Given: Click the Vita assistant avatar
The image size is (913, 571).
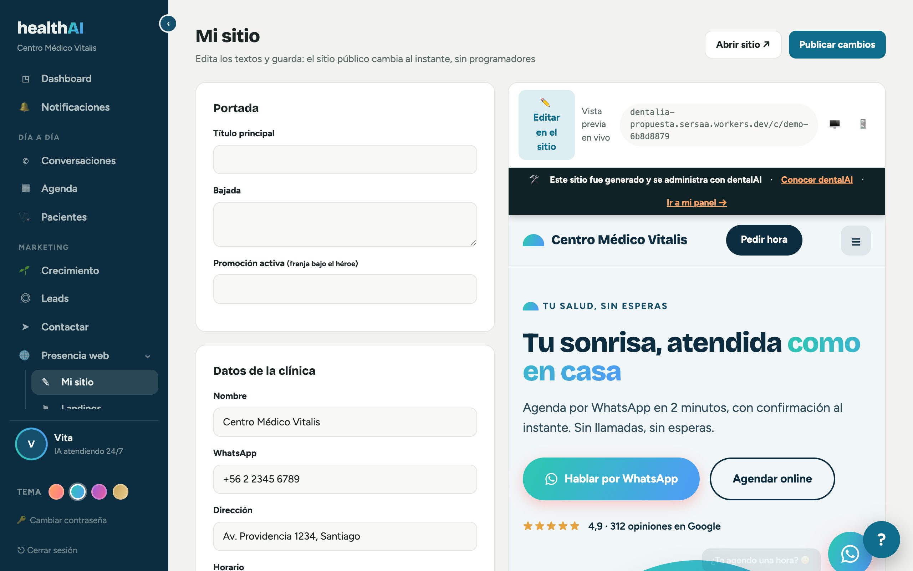Looking at the screenshot, I should tap(31, 444).
